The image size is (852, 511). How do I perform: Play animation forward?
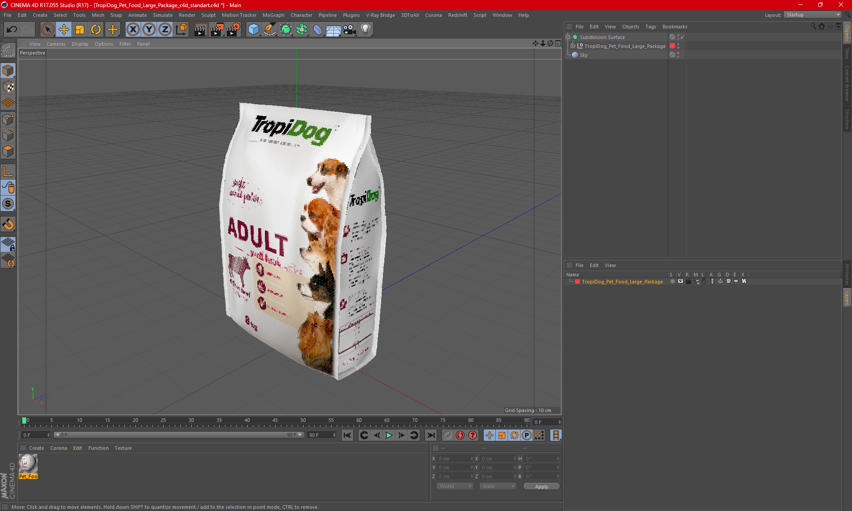click(x=389, y=435)
